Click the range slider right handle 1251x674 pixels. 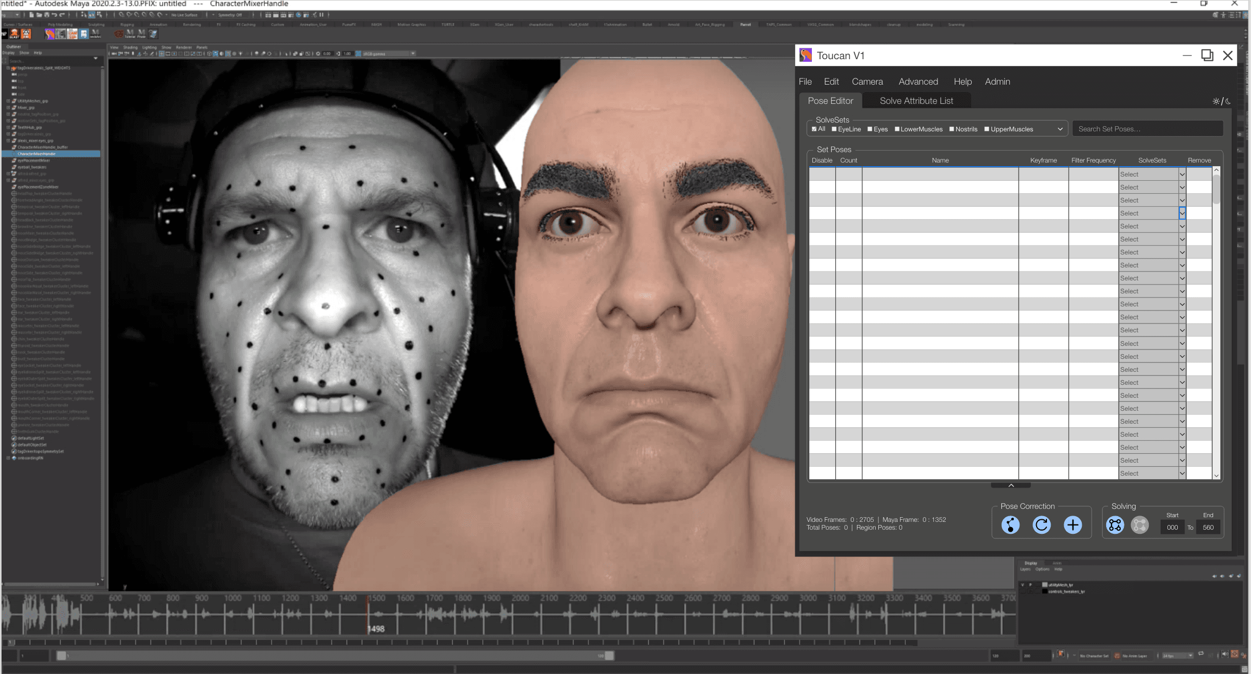(610, 656)
